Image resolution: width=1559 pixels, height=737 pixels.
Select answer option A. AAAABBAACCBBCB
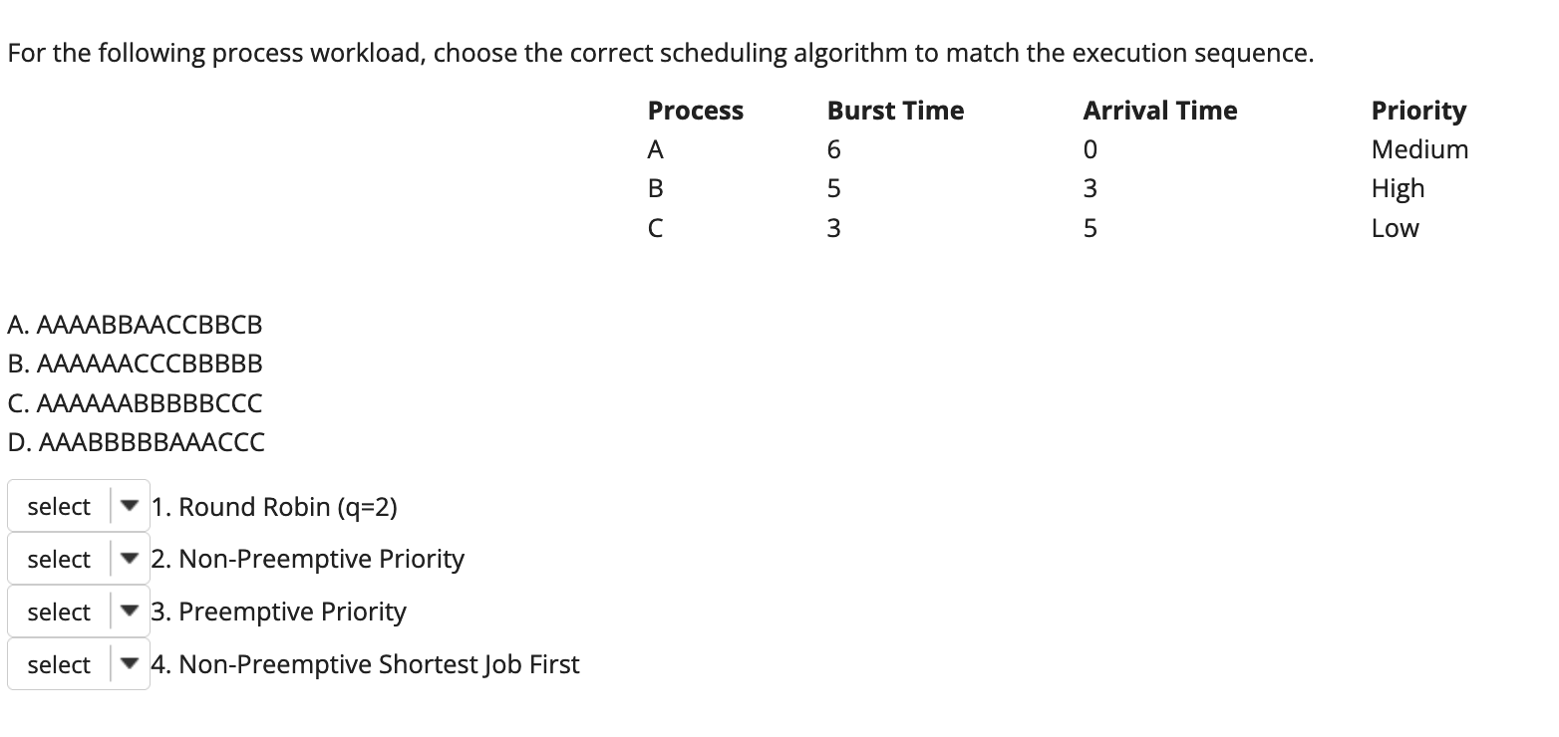pyautogui.click(x=136, y=324)
